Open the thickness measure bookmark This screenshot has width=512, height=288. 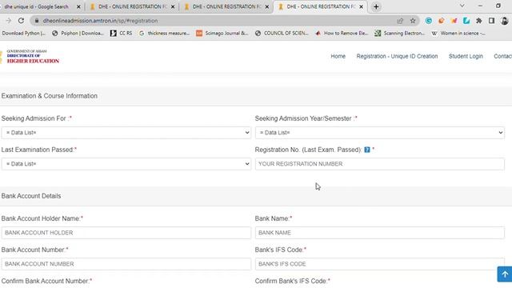coord(164,33)
